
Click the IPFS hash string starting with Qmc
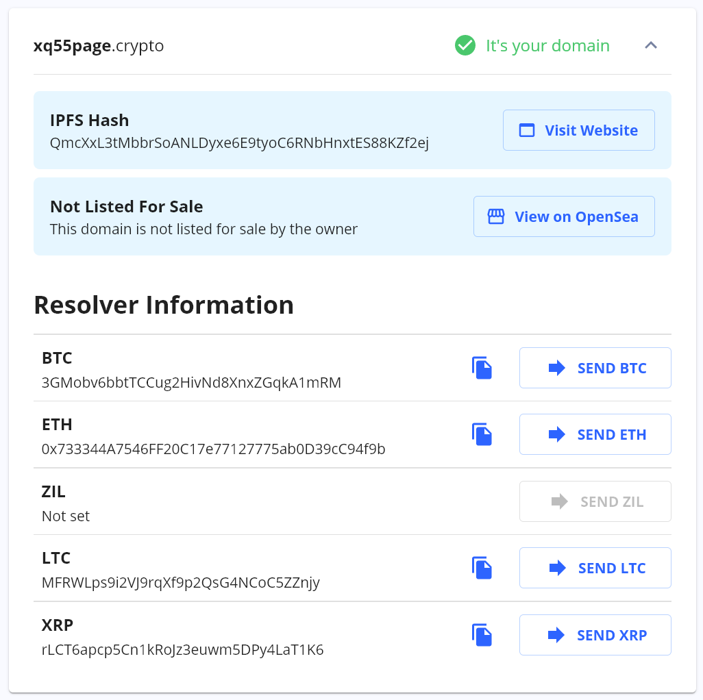(x=239, y=143)
